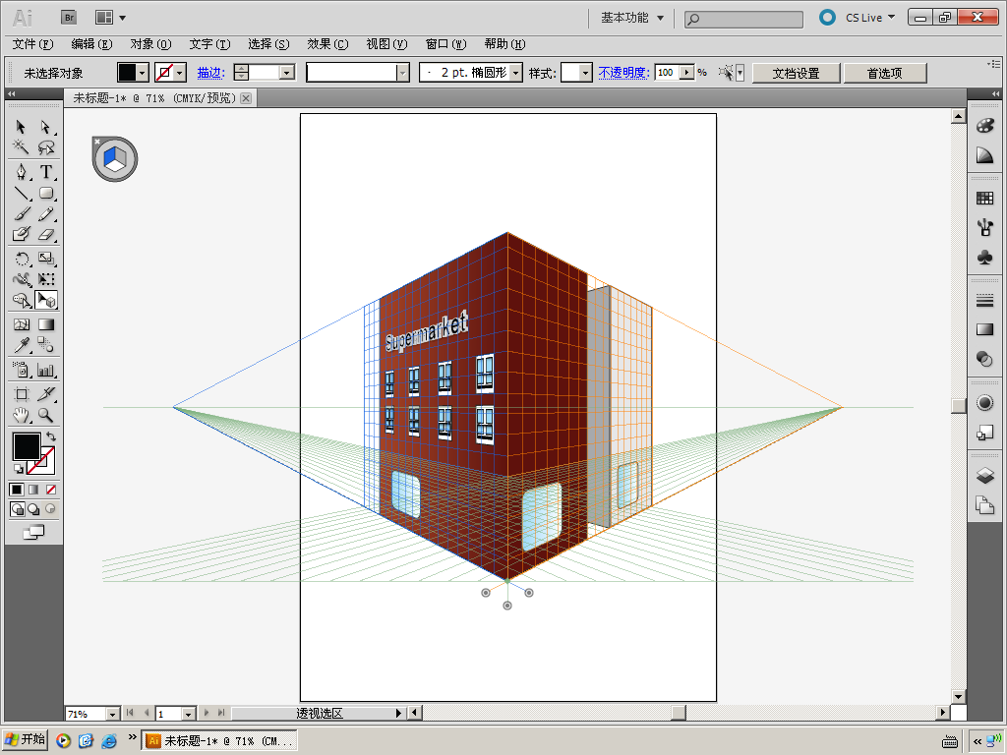Click the black fill color swatch
The height and width of the screenshot is (755, 1007).
(x=26, y=445)
